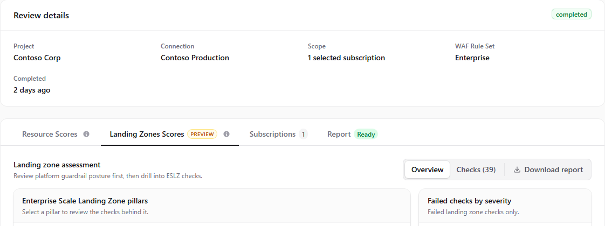The image size is (605, 226).
Task: Switch to Checks (39) view
Action: point(476,169)
